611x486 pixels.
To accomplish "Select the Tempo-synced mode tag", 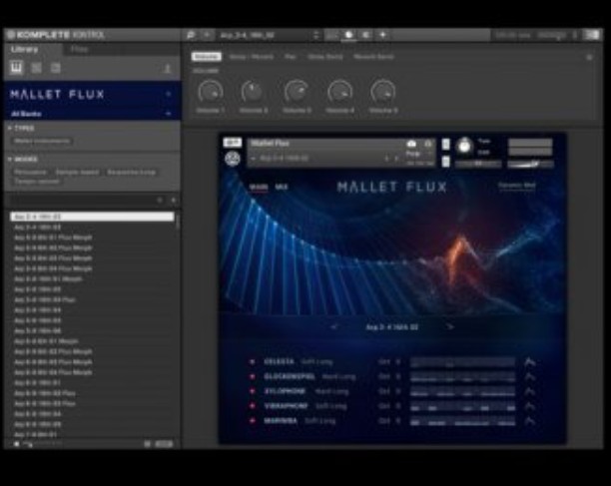I will [x=37, y=182].
